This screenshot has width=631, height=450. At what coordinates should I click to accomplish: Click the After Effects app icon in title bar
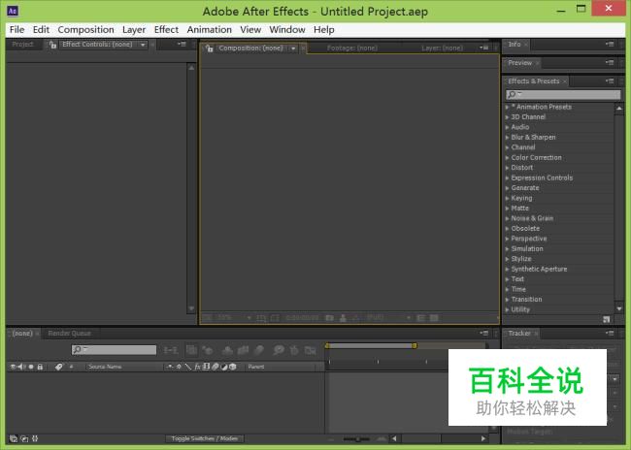(13, 11)
